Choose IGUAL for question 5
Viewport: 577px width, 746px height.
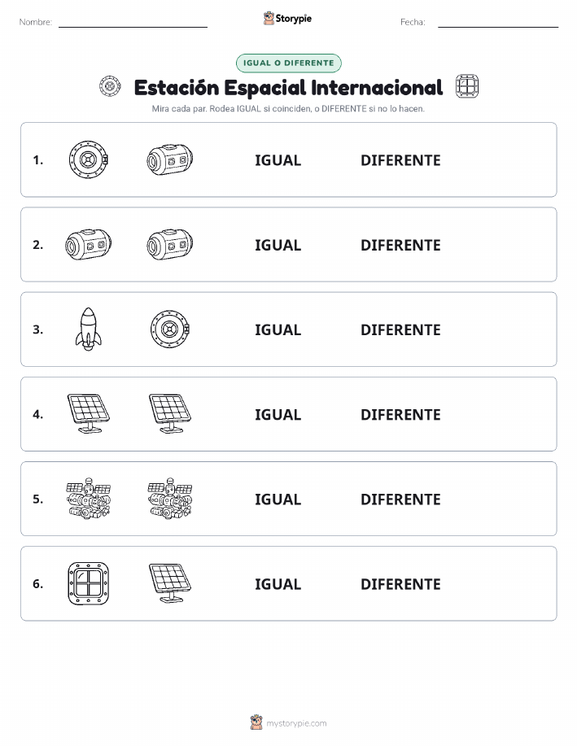(x=278, y=499)
